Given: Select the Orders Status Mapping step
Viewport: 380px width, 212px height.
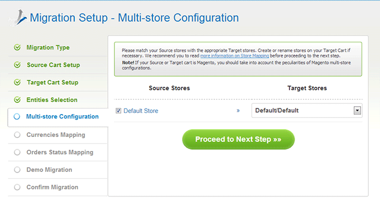Looking at the screenshot, I should click(60, 152).
